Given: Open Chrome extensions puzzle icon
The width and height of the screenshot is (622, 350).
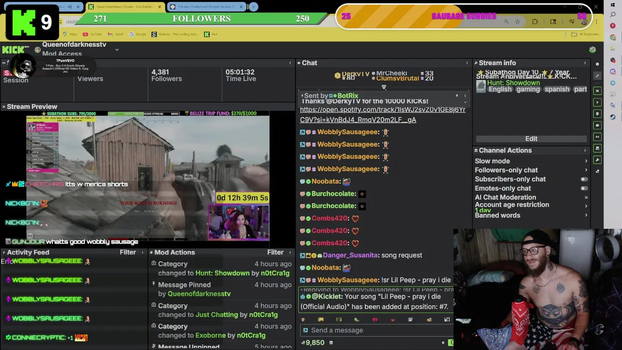Looking at the screenshot, I should tap(535, 21).
